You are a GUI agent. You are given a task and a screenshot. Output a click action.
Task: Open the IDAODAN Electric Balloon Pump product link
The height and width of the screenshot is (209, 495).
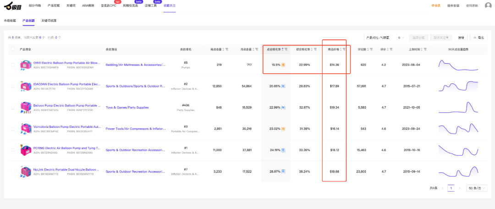[66, 84]
